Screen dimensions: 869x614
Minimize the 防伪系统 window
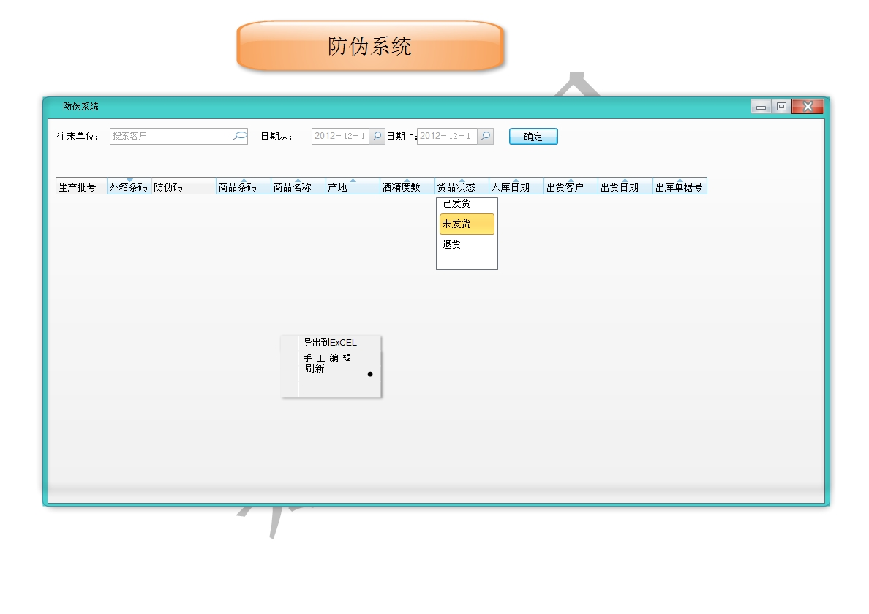(x=761, y=107)
